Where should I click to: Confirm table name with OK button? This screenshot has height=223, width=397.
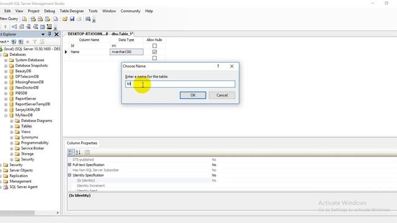tap(193, 95)
